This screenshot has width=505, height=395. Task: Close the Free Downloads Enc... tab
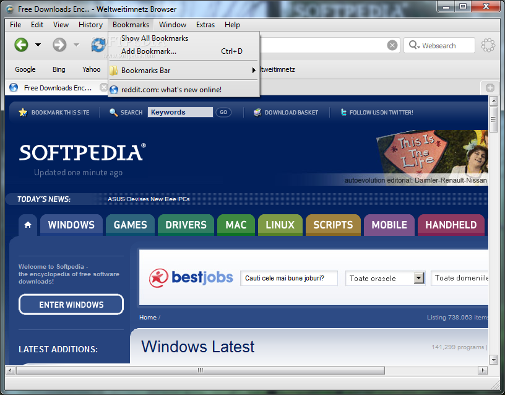(x=103, y=87)
